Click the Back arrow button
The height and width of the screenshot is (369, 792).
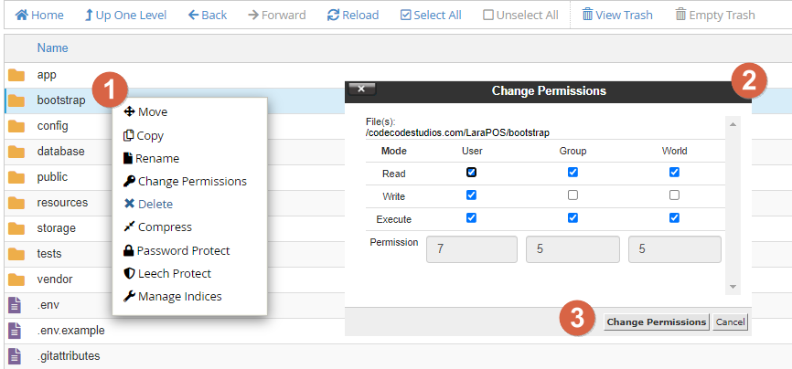pyautogui.click(x=195, y=16)
